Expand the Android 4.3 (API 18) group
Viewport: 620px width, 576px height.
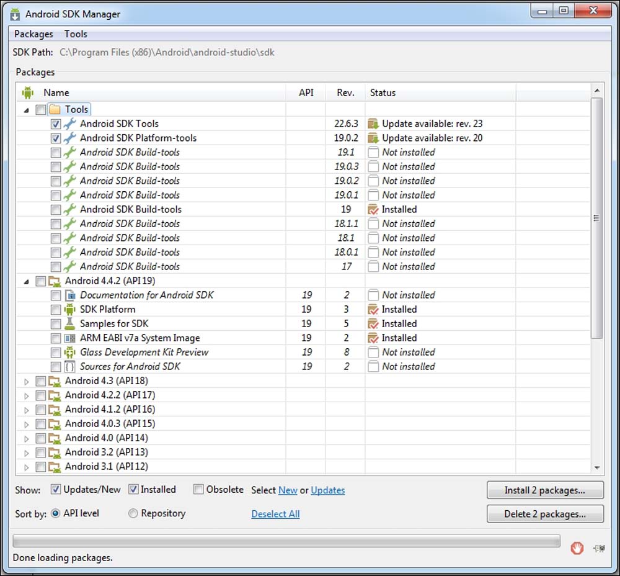coord(26,381)
